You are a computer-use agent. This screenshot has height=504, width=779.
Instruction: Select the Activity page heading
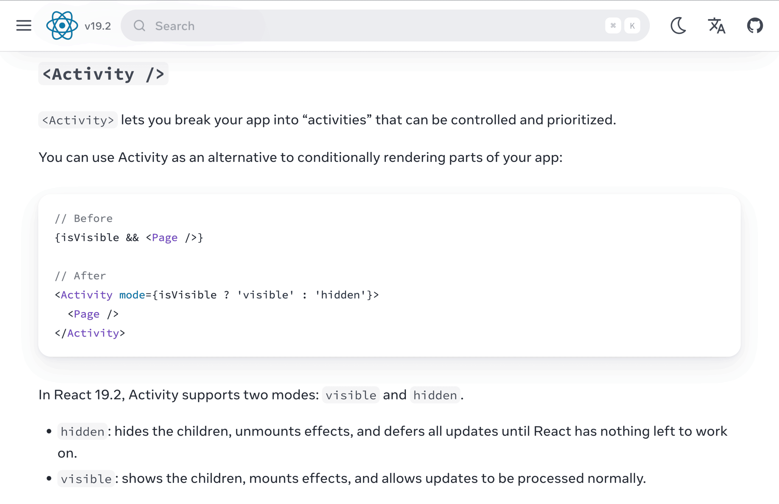(x=103, y=74)
